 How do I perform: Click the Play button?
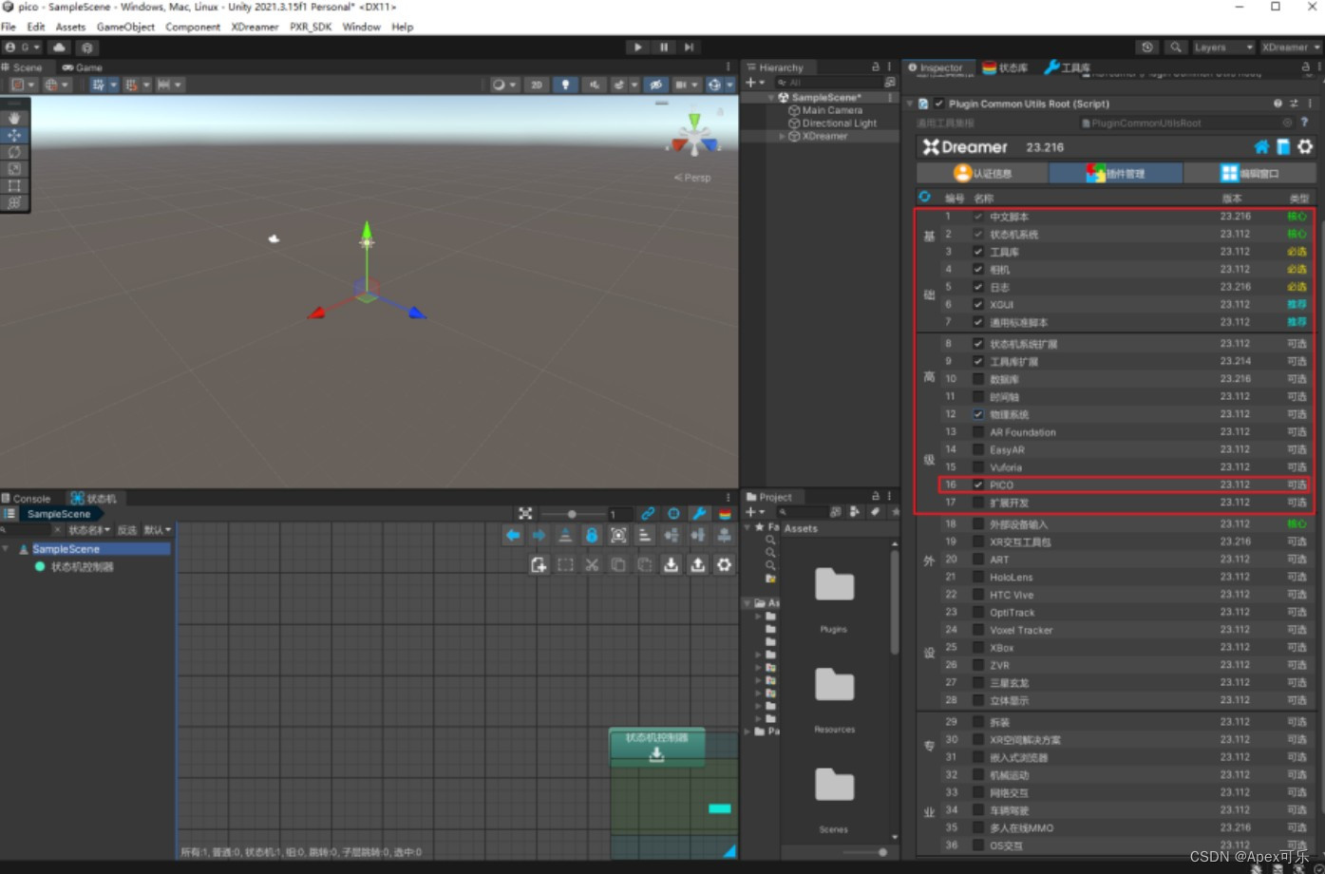coord(637,47)
